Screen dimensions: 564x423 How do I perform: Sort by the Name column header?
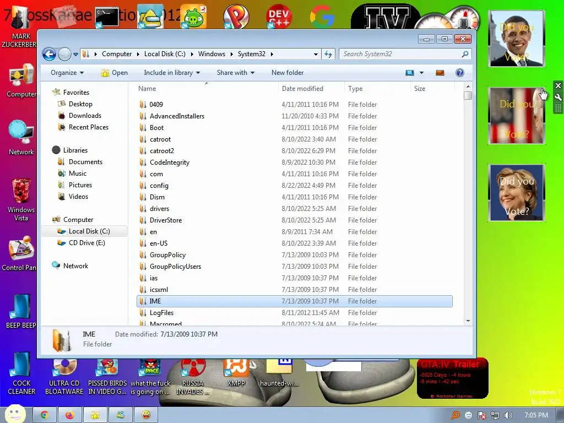pos(147,89)
